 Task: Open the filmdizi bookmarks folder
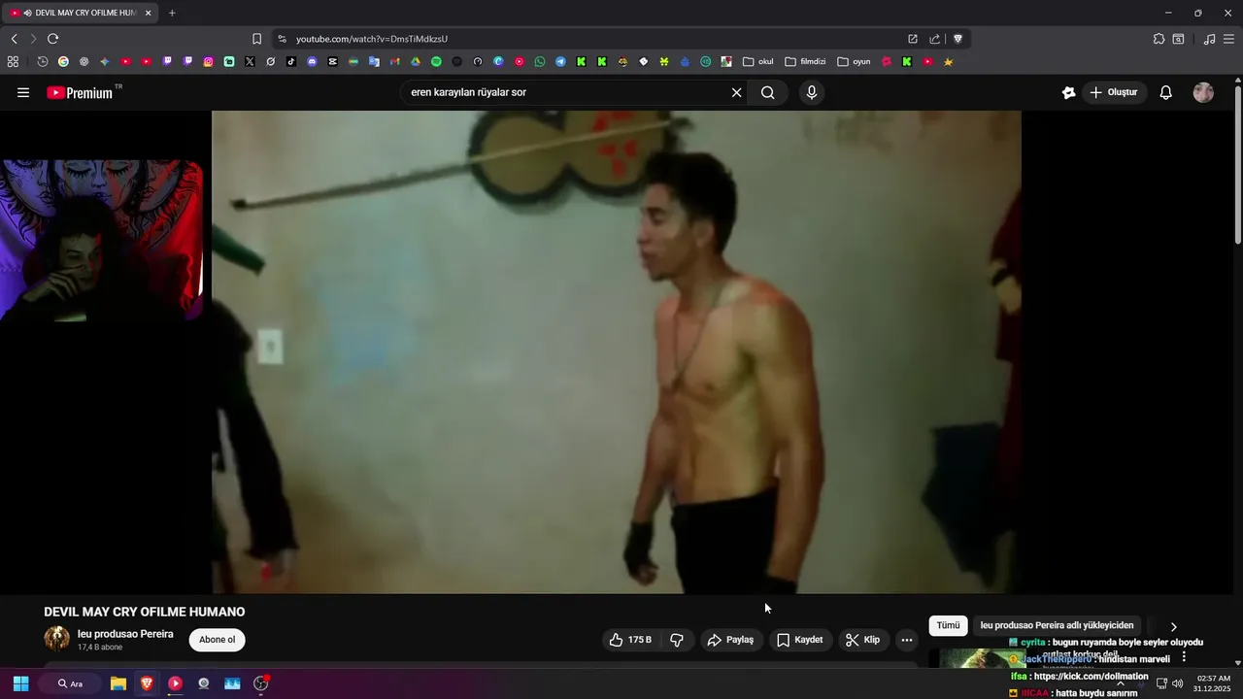click(805, 61)
